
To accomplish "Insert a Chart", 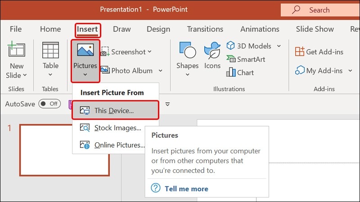I will coord(240,72).
